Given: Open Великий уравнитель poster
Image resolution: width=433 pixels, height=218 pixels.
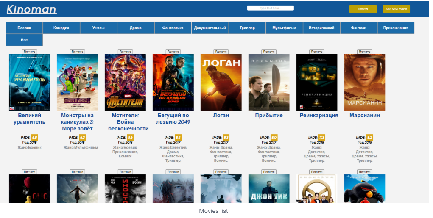Looking at the screenshot, I should [30, 83].
